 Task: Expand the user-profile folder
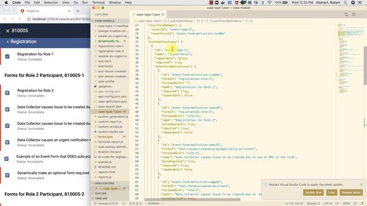pyautogui.click(x=106, y=81)
